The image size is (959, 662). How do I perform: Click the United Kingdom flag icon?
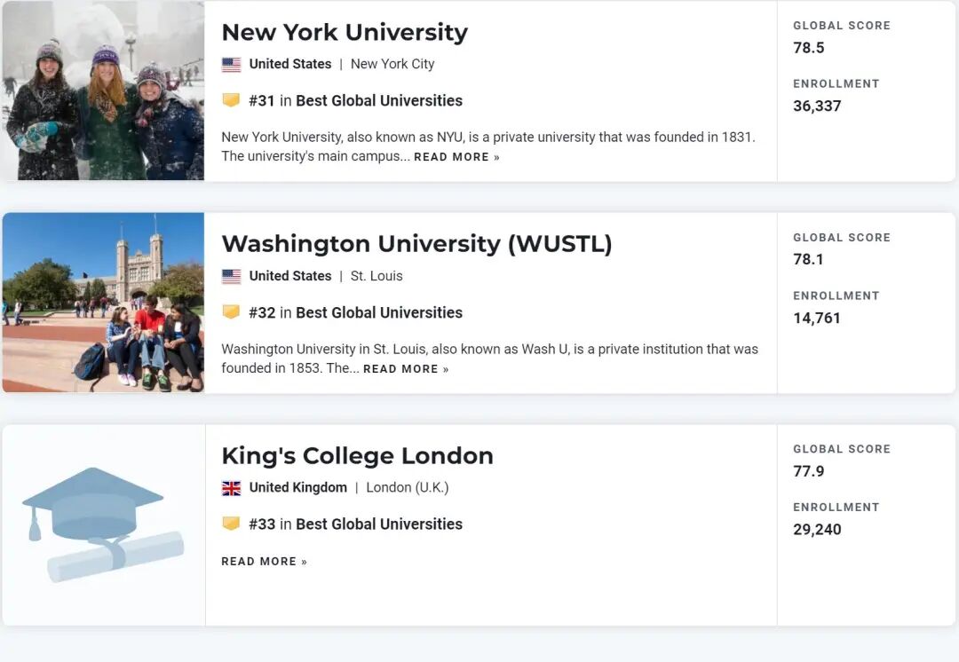231,488
